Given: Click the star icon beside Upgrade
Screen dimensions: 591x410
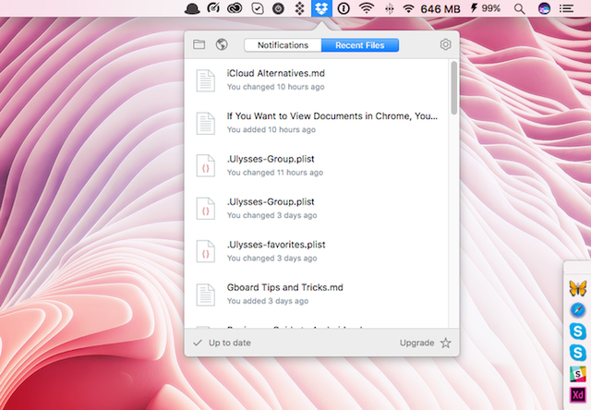Looking at the screenshot, I should pyautogui.click(x=446, y=343).
